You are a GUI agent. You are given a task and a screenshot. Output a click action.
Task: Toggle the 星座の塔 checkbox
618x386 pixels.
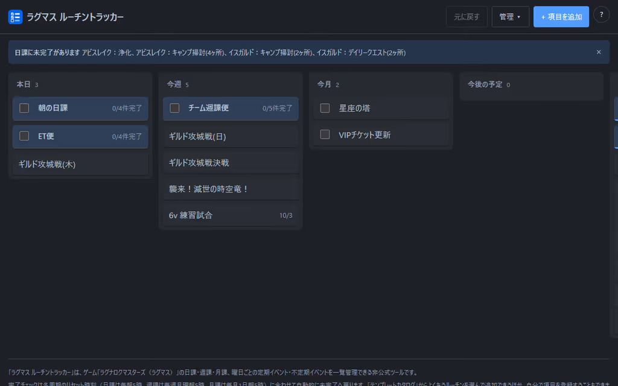325,108
